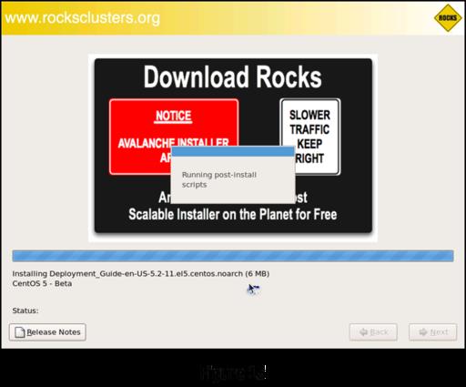Viewport: 466px width, 387px height.
Task: Click the left arrow icon on Back
Action: [363, 332]
